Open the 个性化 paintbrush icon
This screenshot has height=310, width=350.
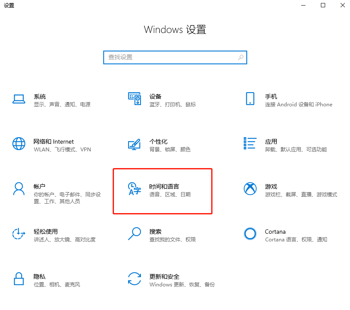[135, 144]
